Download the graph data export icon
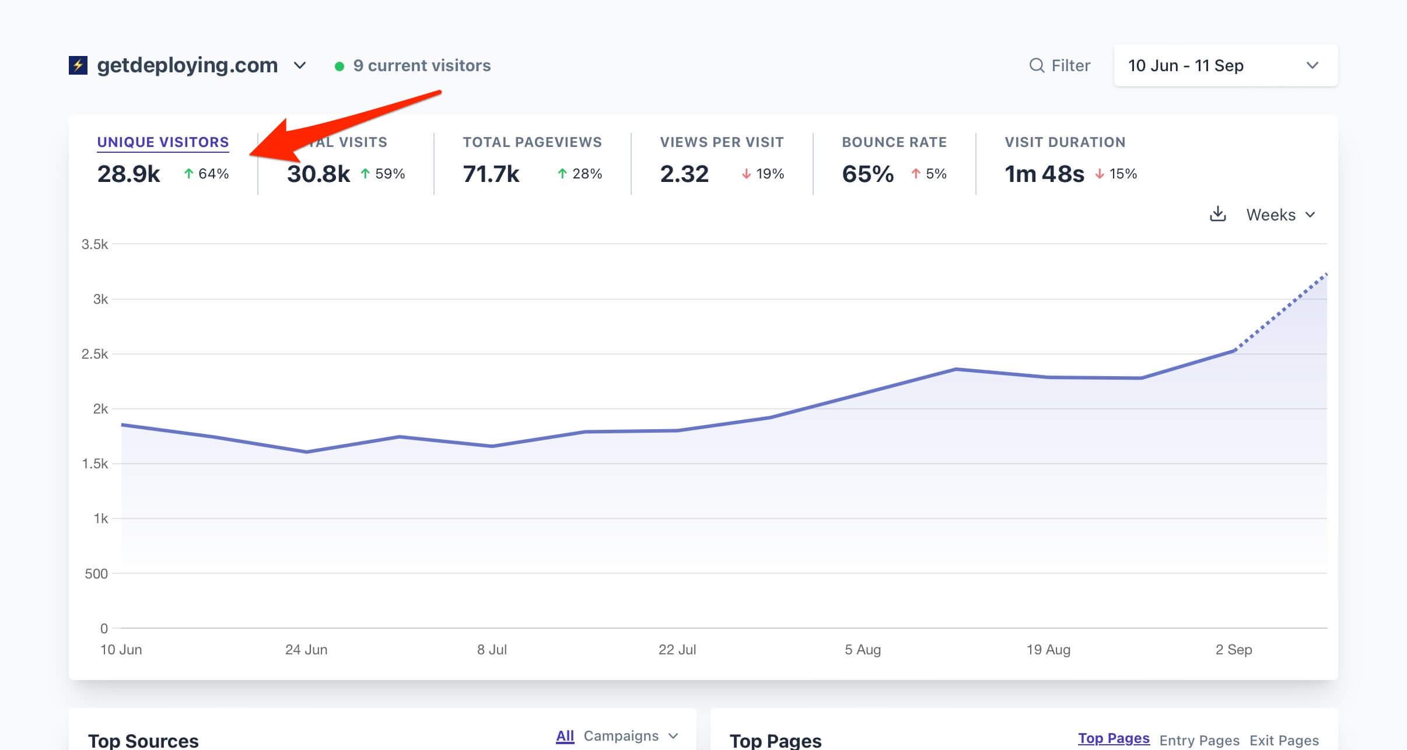The height and width of the screenshot is (750, 1407). point(1217,214)
